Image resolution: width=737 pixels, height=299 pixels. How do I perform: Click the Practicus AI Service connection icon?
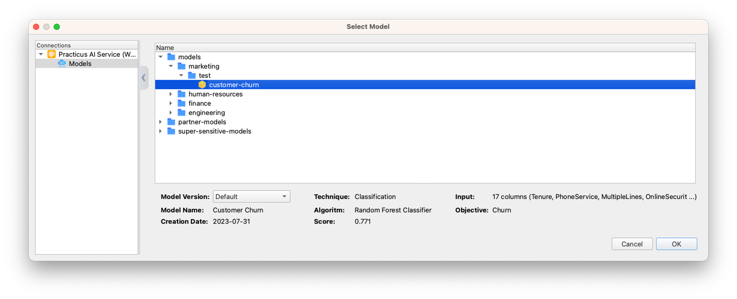[52, 54]
